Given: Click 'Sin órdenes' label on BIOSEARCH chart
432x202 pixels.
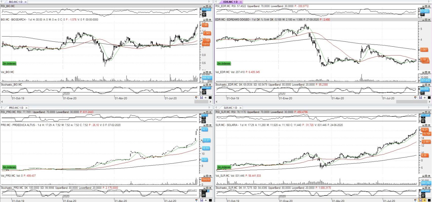Looking at the screenshot, I should pos(9,64).
